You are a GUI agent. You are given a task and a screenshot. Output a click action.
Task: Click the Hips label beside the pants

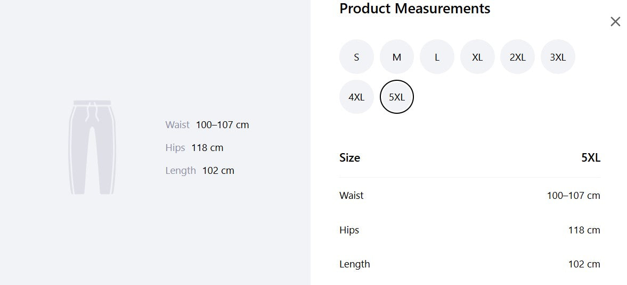point(175,148)
